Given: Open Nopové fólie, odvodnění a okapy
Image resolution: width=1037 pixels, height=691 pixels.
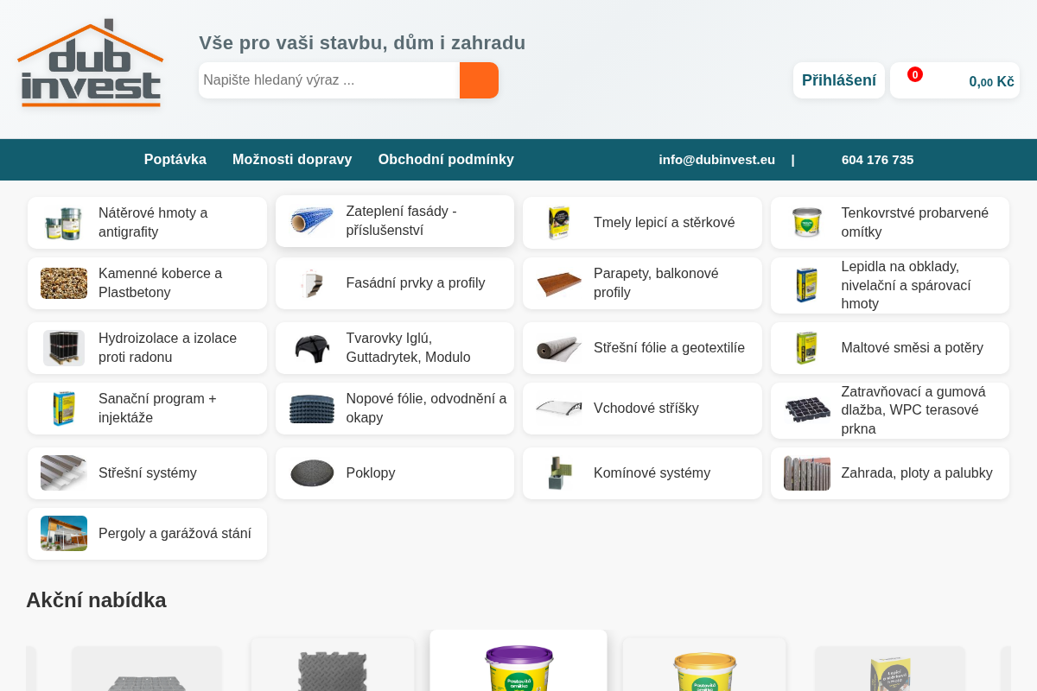Looking at the screenshot, I should [x=395, y=409].
